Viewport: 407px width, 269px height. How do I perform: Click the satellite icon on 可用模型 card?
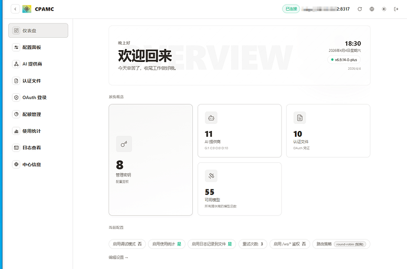(211, 176)
